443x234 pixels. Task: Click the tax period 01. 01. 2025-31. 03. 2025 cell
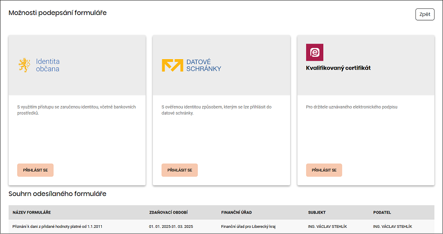171,226
